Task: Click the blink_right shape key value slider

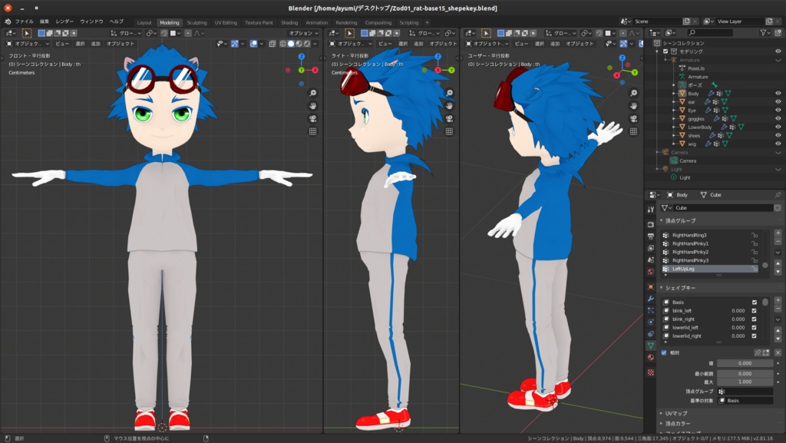Action: [738, 320]
